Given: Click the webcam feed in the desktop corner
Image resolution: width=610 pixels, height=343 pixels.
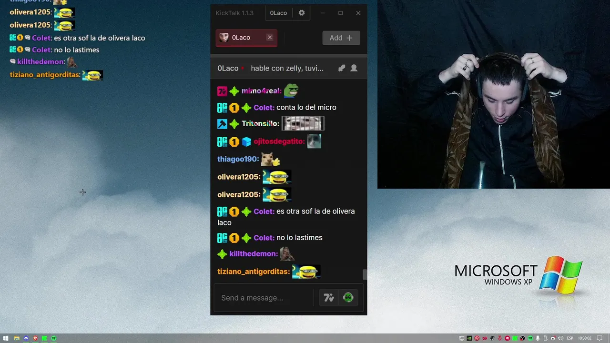Looking at the screenshot, I should [494, 94].
